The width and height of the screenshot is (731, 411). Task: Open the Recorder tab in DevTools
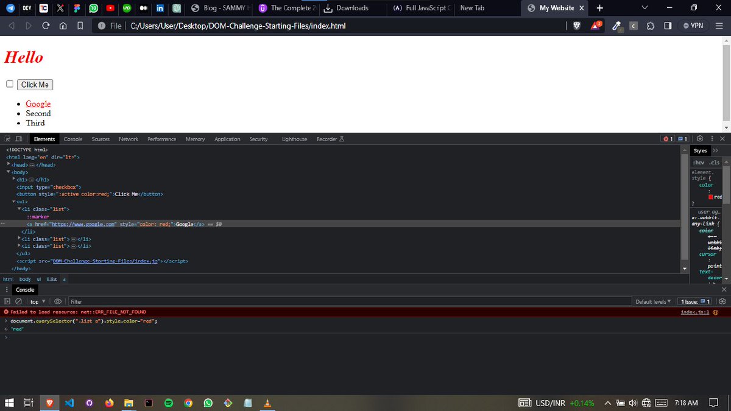point(330,139)
